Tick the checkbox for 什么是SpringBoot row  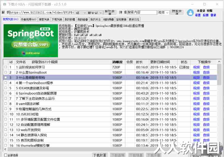coord(6,72)
